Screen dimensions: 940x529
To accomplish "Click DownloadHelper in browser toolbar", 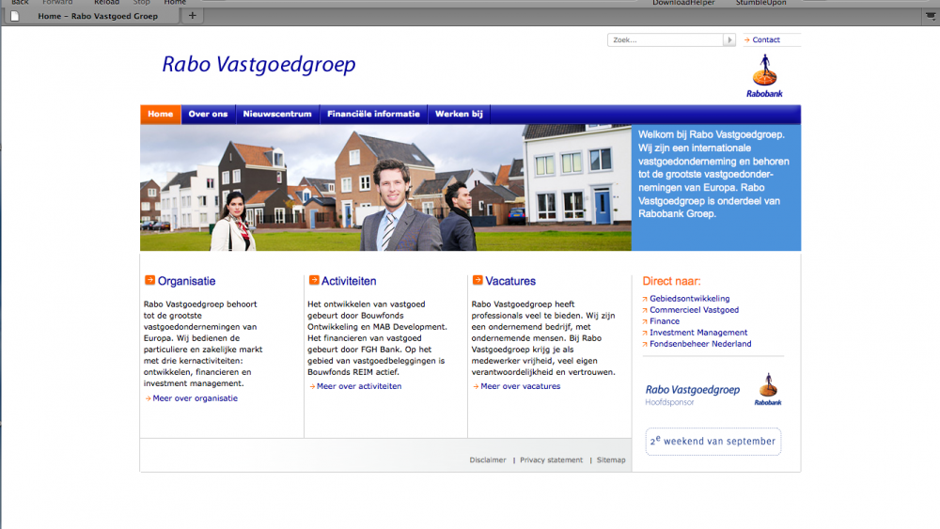I will pos(683,3).
